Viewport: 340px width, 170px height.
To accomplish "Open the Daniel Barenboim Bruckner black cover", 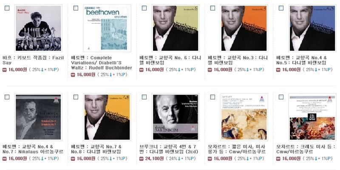I will 176,117.
